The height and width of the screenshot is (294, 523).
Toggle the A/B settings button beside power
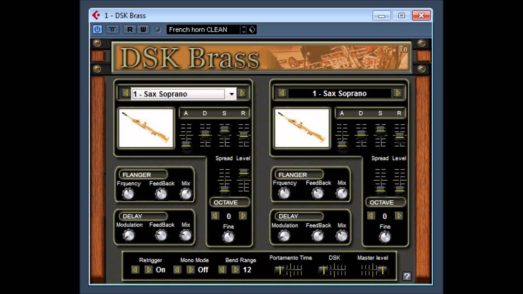coord(112,29)
